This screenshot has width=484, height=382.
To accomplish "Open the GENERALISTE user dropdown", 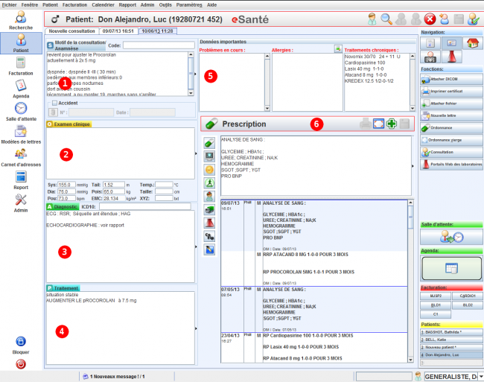I will click(x=480, y=377).
